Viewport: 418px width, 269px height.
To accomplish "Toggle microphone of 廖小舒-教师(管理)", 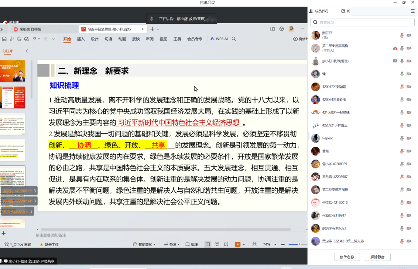I will coord(402,61).
